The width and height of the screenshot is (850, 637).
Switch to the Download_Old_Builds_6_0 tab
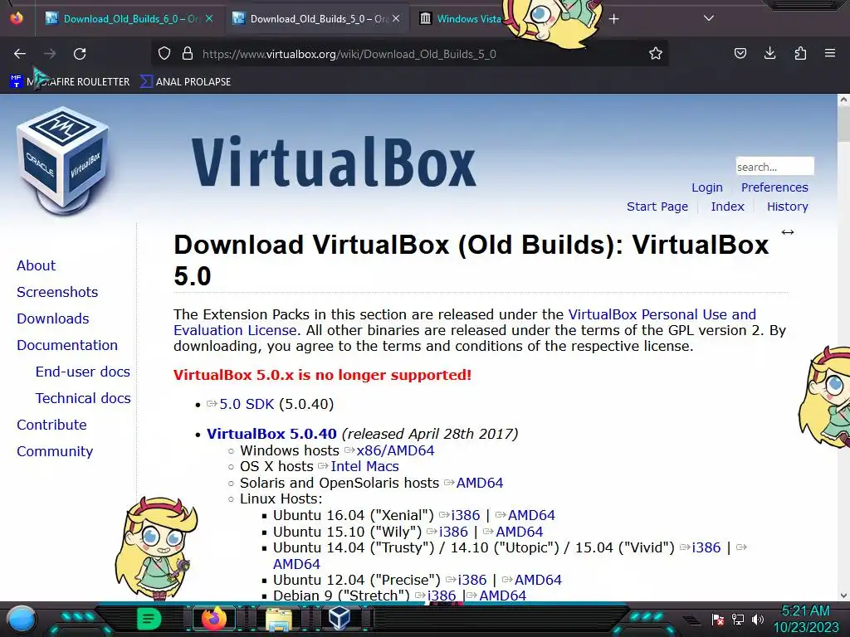[x=130, y=19]
